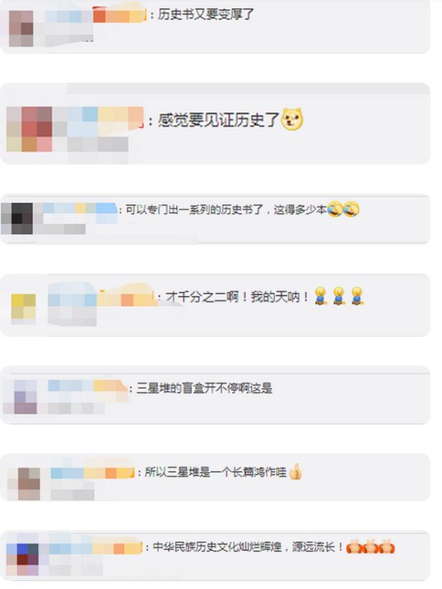Screen dimensions: 442x589
Task: Open avatar beside 感觉要见证历史了 comment
Action: pyautogui.click(x=29, y=129)
